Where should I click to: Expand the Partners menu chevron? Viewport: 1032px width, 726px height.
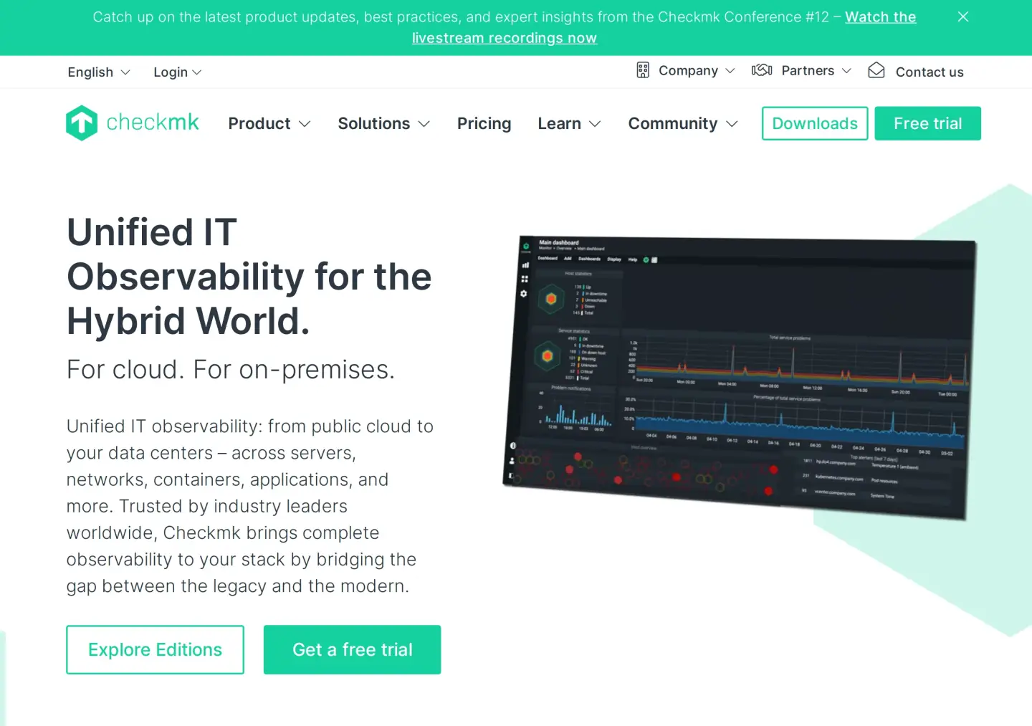coord(846,71)
